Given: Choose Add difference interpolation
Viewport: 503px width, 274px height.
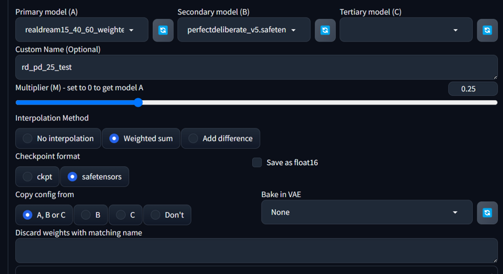Looking at the screenshot, I should (x=221, y=139).
